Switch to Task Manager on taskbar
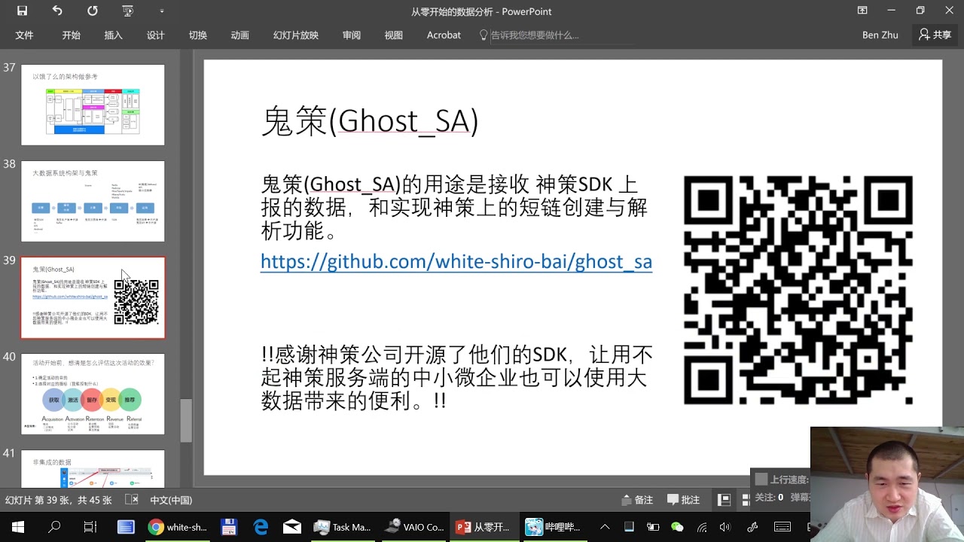 (x=343, y=527)
